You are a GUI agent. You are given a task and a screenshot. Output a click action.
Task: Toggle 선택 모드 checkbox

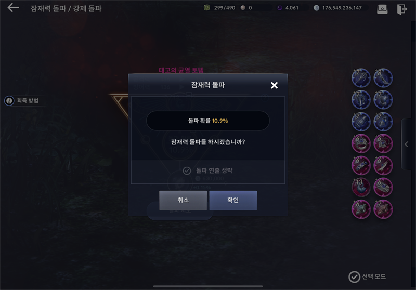[x=354, y=277]
